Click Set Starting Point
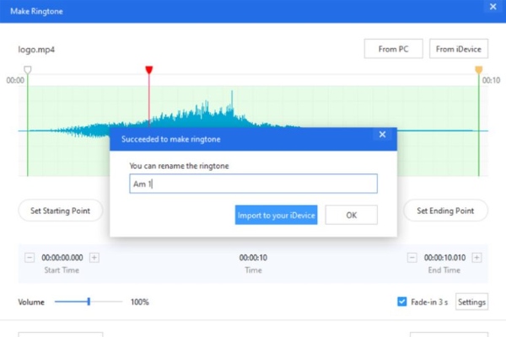Image resolution: width=506 pixels, height=337 pixels. (x=60, y=211)
